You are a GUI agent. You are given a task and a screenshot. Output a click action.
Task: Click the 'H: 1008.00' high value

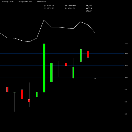click(70, 6)
